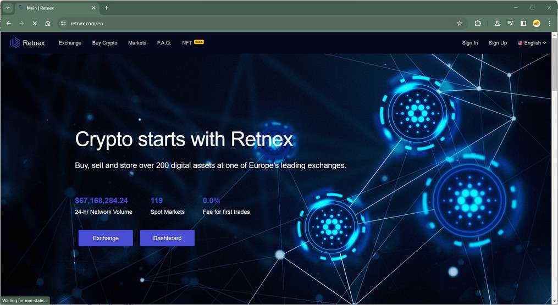Open the Chrome profile avatar
This screenshot has width=558, height=305.
pyautogui.click(x=537, y=24)
